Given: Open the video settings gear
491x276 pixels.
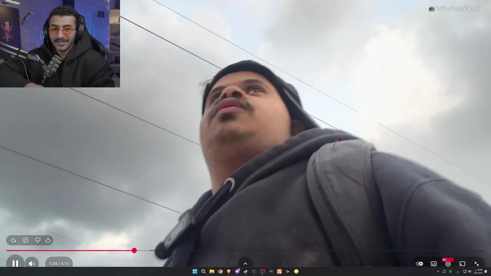Looking at the screenshot, I should click(x=448, y=264).
